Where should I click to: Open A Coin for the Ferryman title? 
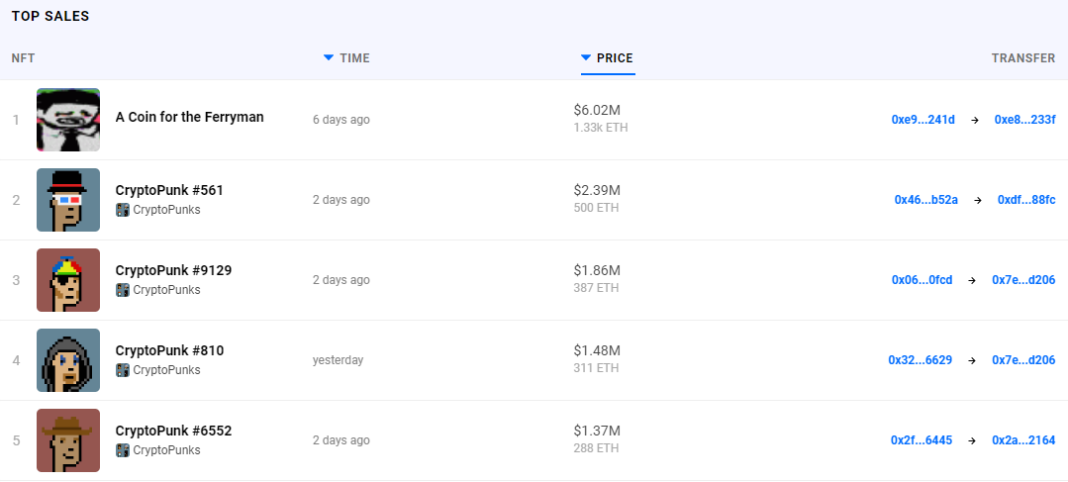point(189,117)
